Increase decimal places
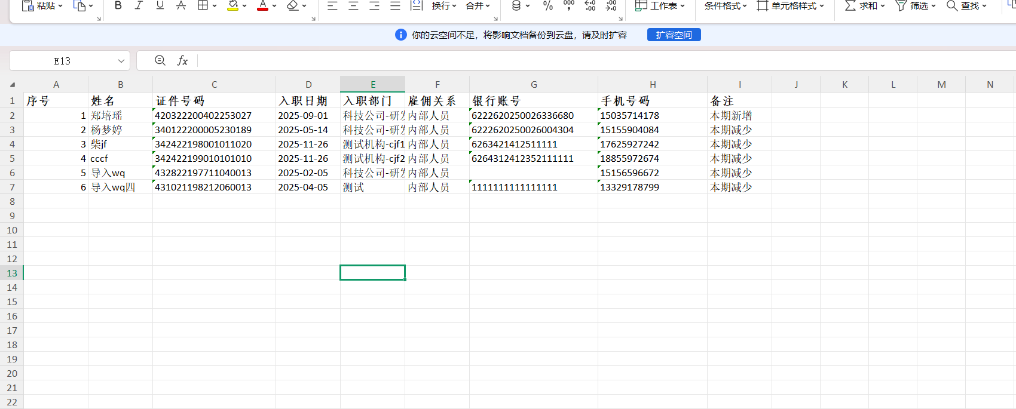This screenshot has width=1016, height=409. [x=590, y=5]
